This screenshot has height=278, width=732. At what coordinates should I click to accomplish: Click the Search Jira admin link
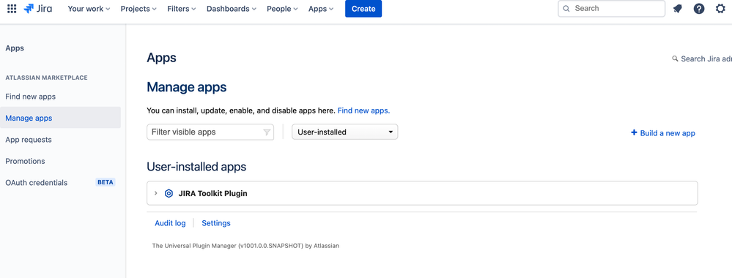706,59
